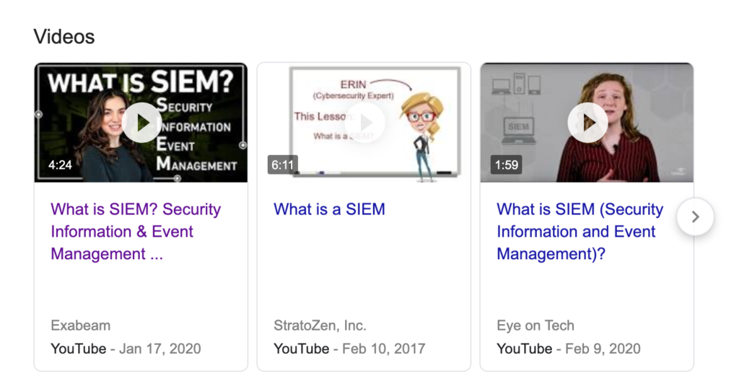Play the Eye on Tech SIEM video
The height and width of the screenshot is (389, 739).
tap(587, 123)
